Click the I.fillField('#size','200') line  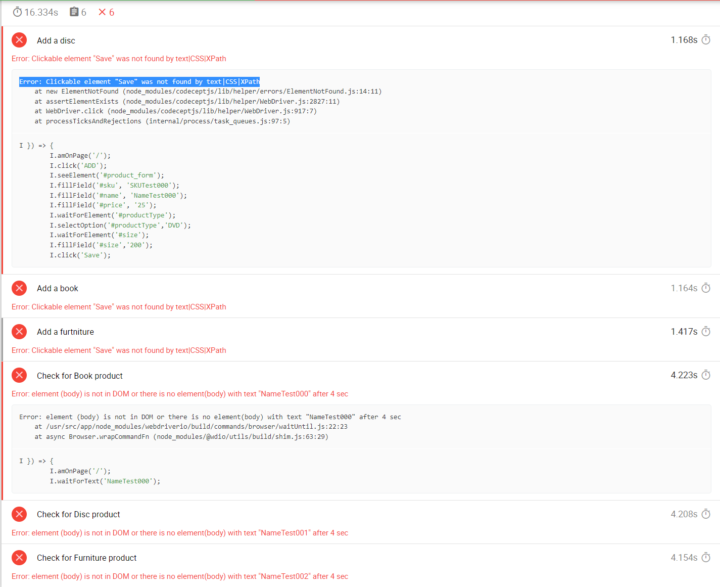pos(101,245)
